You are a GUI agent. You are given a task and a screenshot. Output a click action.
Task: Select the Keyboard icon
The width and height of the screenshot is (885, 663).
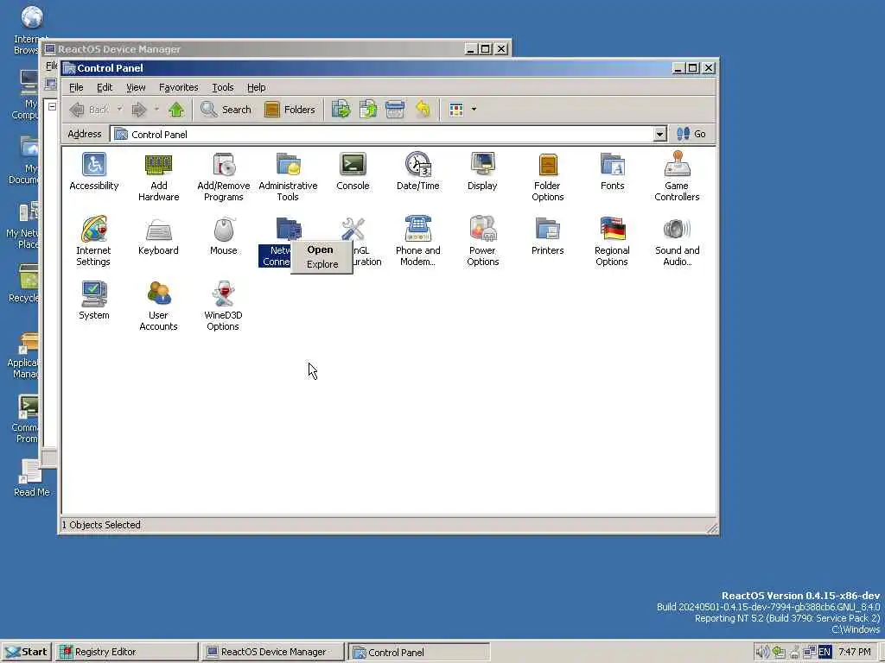(159, 237)
